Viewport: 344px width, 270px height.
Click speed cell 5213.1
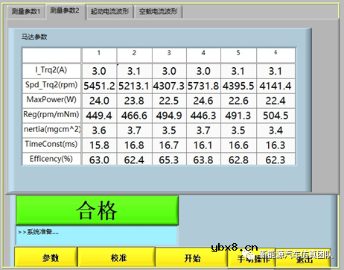tap(134, 86)
